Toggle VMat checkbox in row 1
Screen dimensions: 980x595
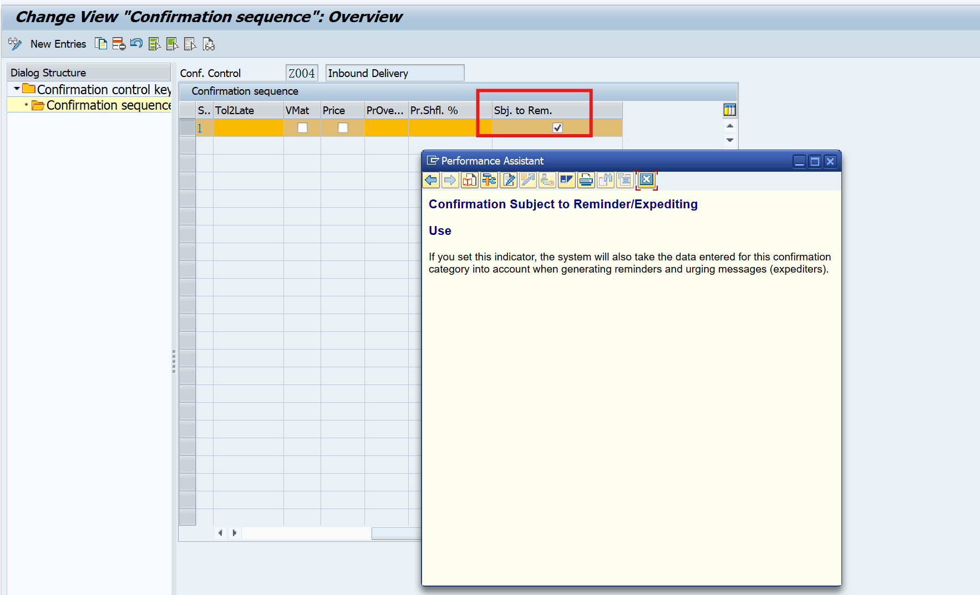coord(302,128)
